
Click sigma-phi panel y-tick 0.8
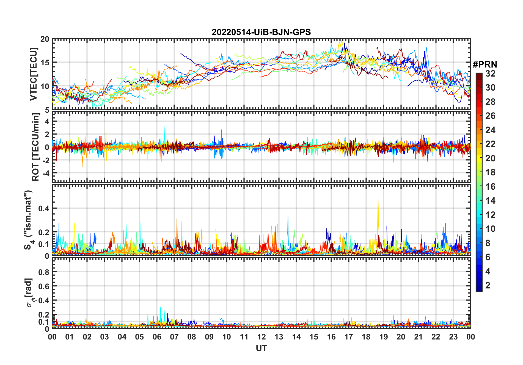point(44,272)
